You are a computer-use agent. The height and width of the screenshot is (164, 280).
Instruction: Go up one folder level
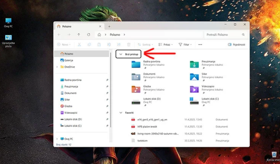[x=79, y=35]
